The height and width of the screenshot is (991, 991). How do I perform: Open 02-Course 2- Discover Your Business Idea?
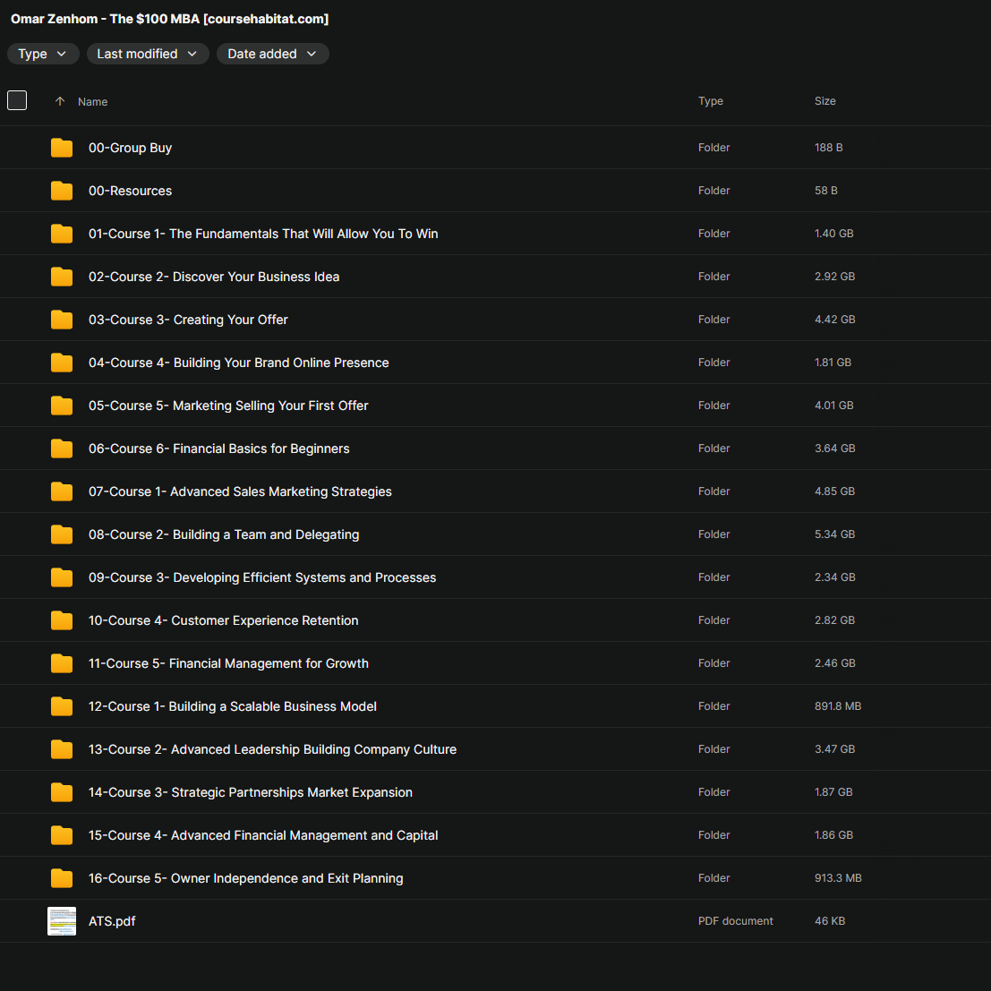point(214,277)
